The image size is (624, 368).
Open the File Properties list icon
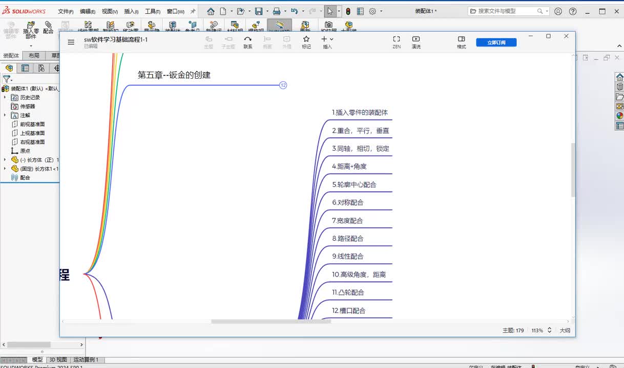pyautogui.click(x=360, y=11)
